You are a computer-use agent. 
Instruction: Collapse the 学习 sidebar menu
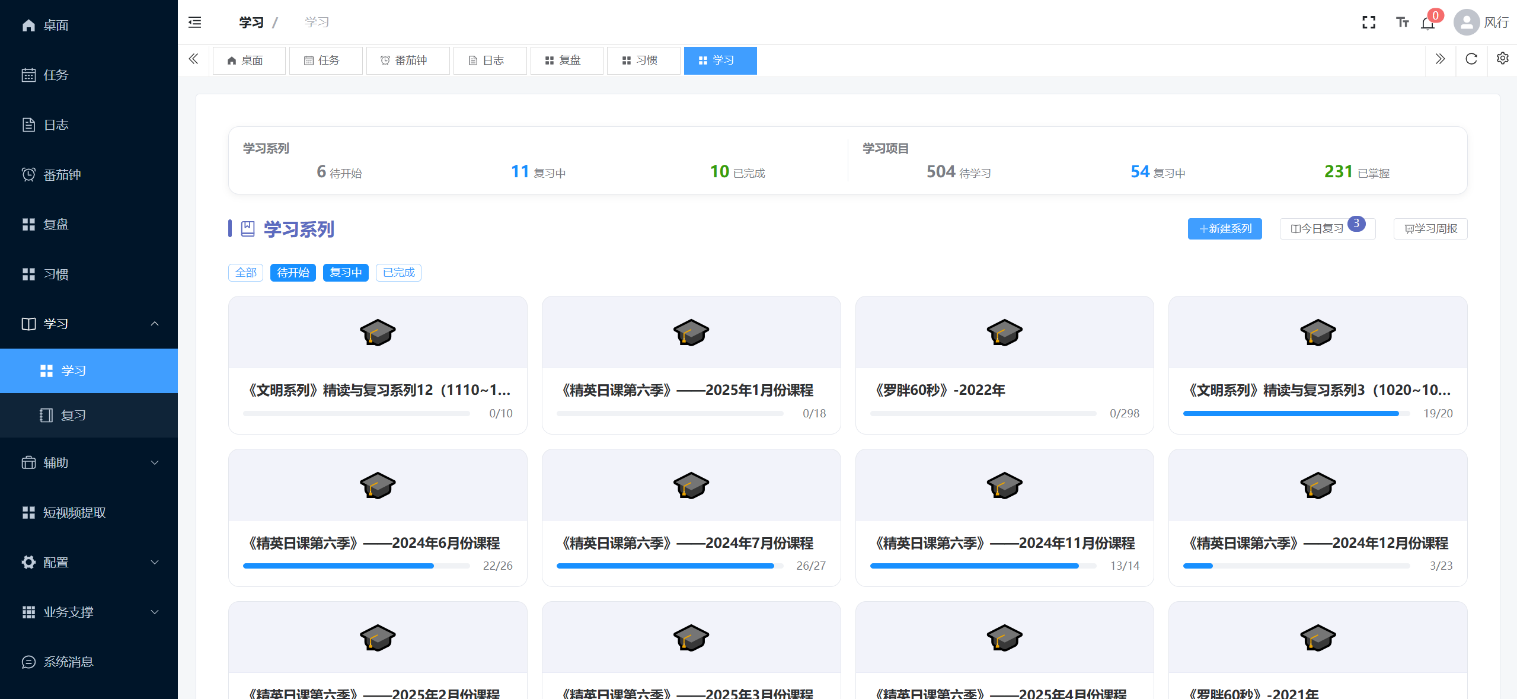89,324
